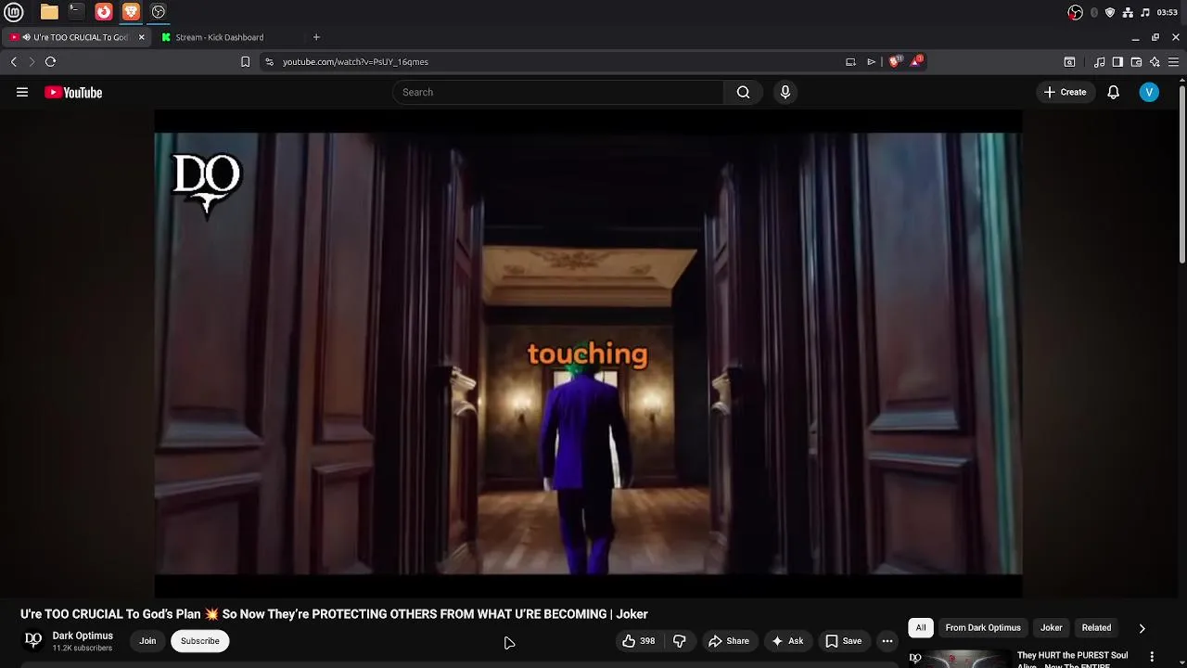Image resolution: width=1187 pixels, height=668 pixels.
Task: Share the video
Action: tap(729, 641)
